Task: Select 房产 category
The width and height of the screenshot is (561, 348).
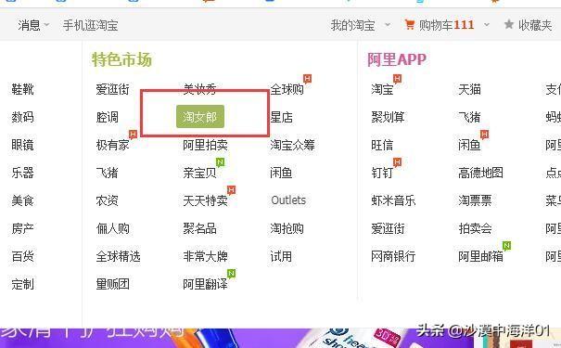Action: (22, 228)
